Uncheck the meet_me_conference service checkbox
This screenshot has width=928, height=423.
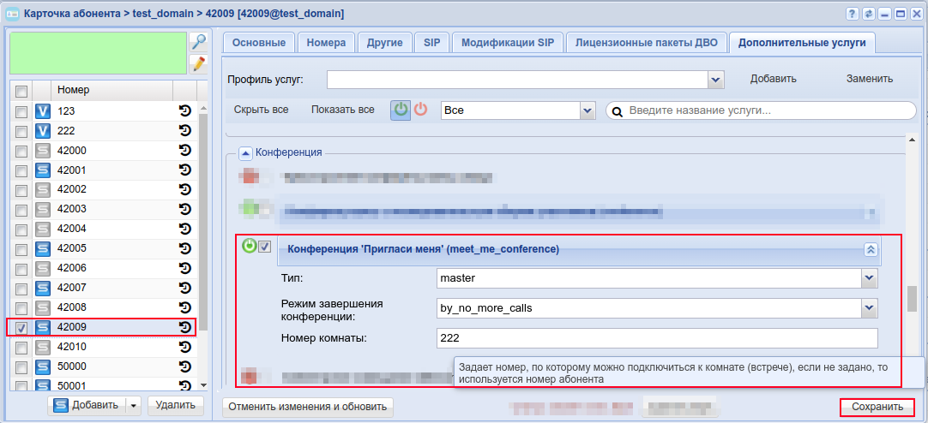264,246
